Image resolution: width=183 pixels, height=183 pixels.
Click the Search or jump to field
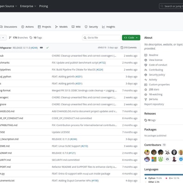(x=171, y=6)
